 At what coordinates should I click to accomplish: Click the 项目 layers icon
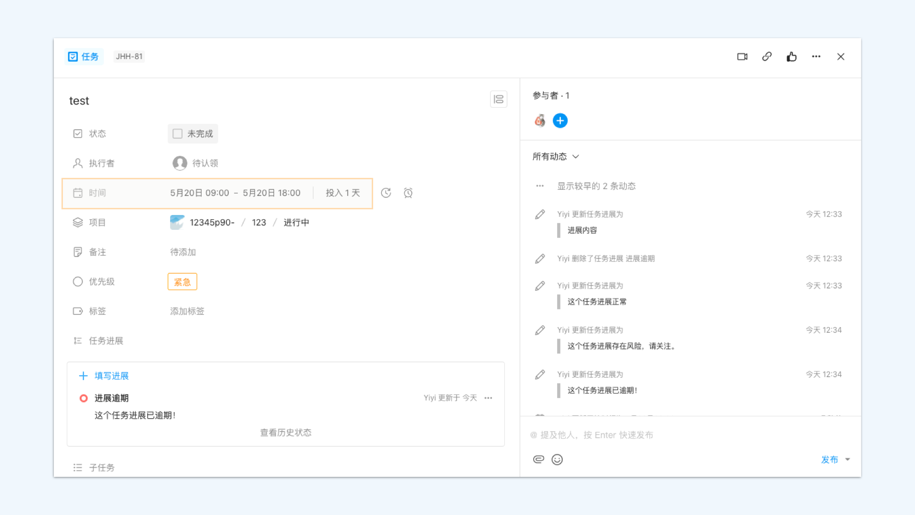(78, 223)
